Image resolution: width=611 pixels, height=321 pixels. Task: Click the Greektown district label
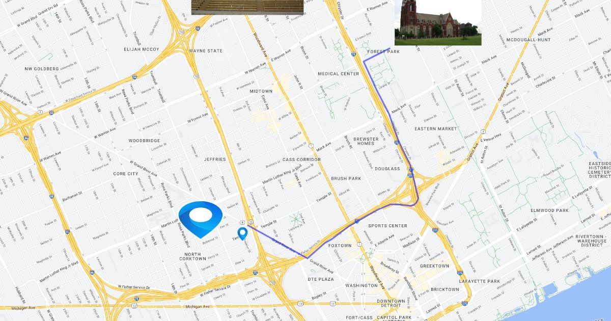434,266
